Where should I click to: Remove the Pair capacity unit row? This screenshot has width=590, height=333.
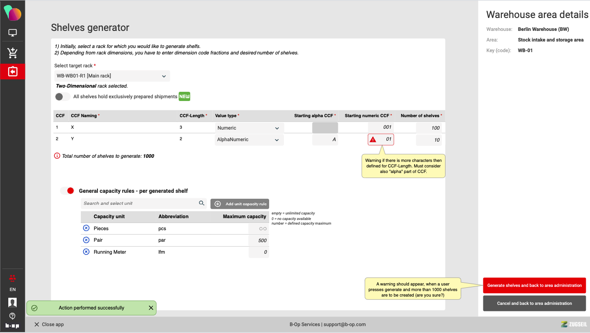tap(86, 240)
